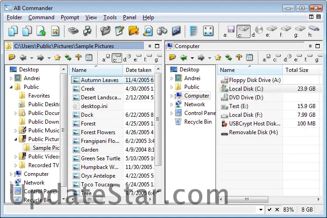
Task: Open the View menu
Action: 91,17
